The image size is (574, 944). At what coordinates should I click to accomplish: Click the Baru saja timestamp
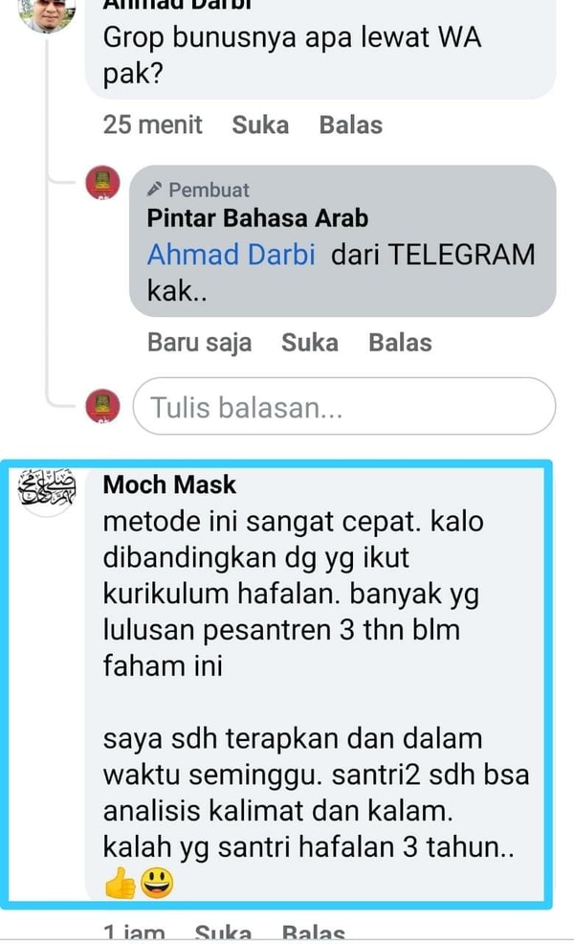pyautogui.click(x=199, y=343)
